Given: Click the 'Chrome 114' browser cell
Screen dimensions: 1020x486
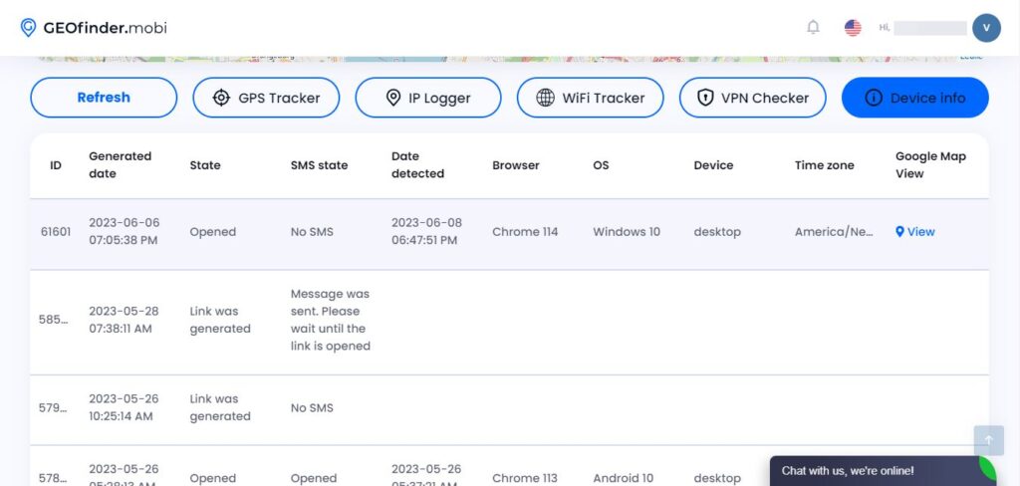Looking at the screenshot, I should click(x=525, y=232).
